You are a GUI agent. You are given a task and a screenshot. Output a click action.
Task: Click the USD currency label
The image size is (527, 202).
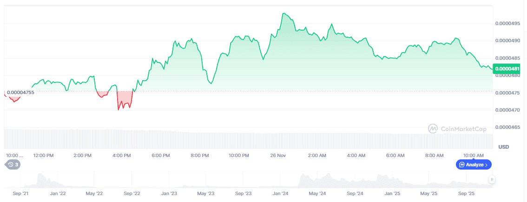pyautogui.click(x=503, y=147)
